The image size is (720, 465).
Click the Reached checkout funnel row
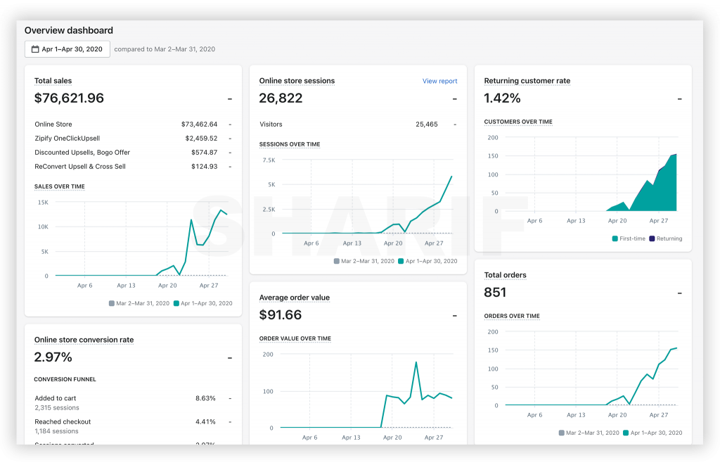point(133,426)
